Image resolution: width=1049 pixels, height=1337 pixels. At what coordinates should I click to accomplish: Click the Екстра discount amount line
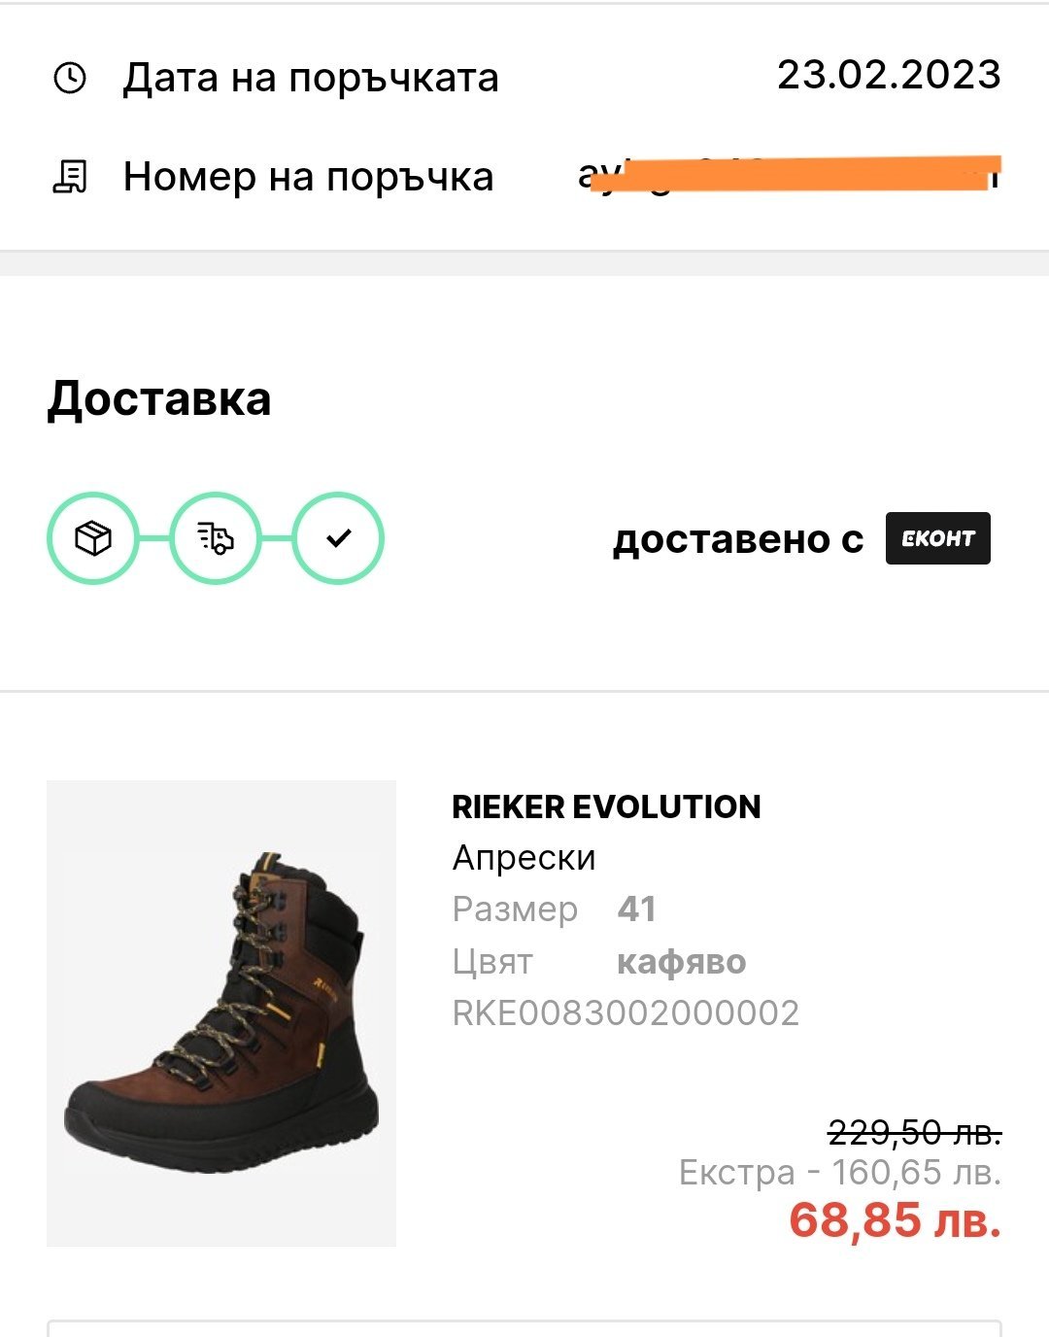(x=840, y=1173)
